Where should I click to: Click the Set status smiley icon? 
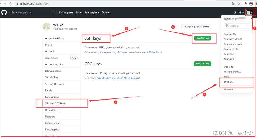tap(227, 26)
